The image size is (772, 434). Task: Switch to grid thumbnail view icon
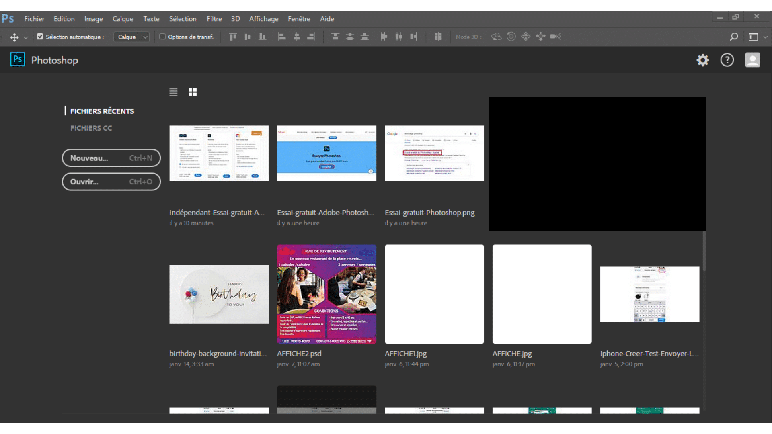pyautogui.click(x=193, y=92)
